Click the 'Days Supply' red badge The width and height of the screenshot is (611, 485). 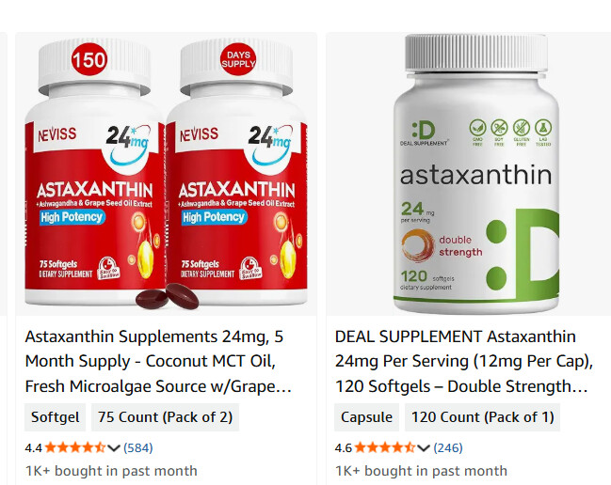(x=238, y=59)
